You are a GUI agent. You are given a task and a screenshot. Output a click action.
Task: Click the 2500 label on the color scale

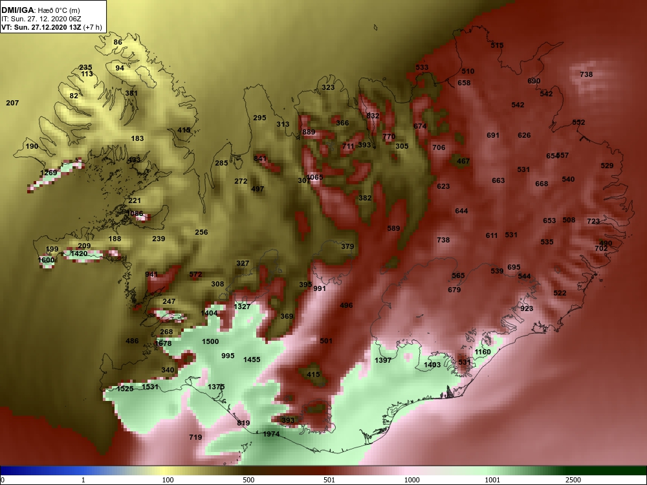(x=573, y=480)
